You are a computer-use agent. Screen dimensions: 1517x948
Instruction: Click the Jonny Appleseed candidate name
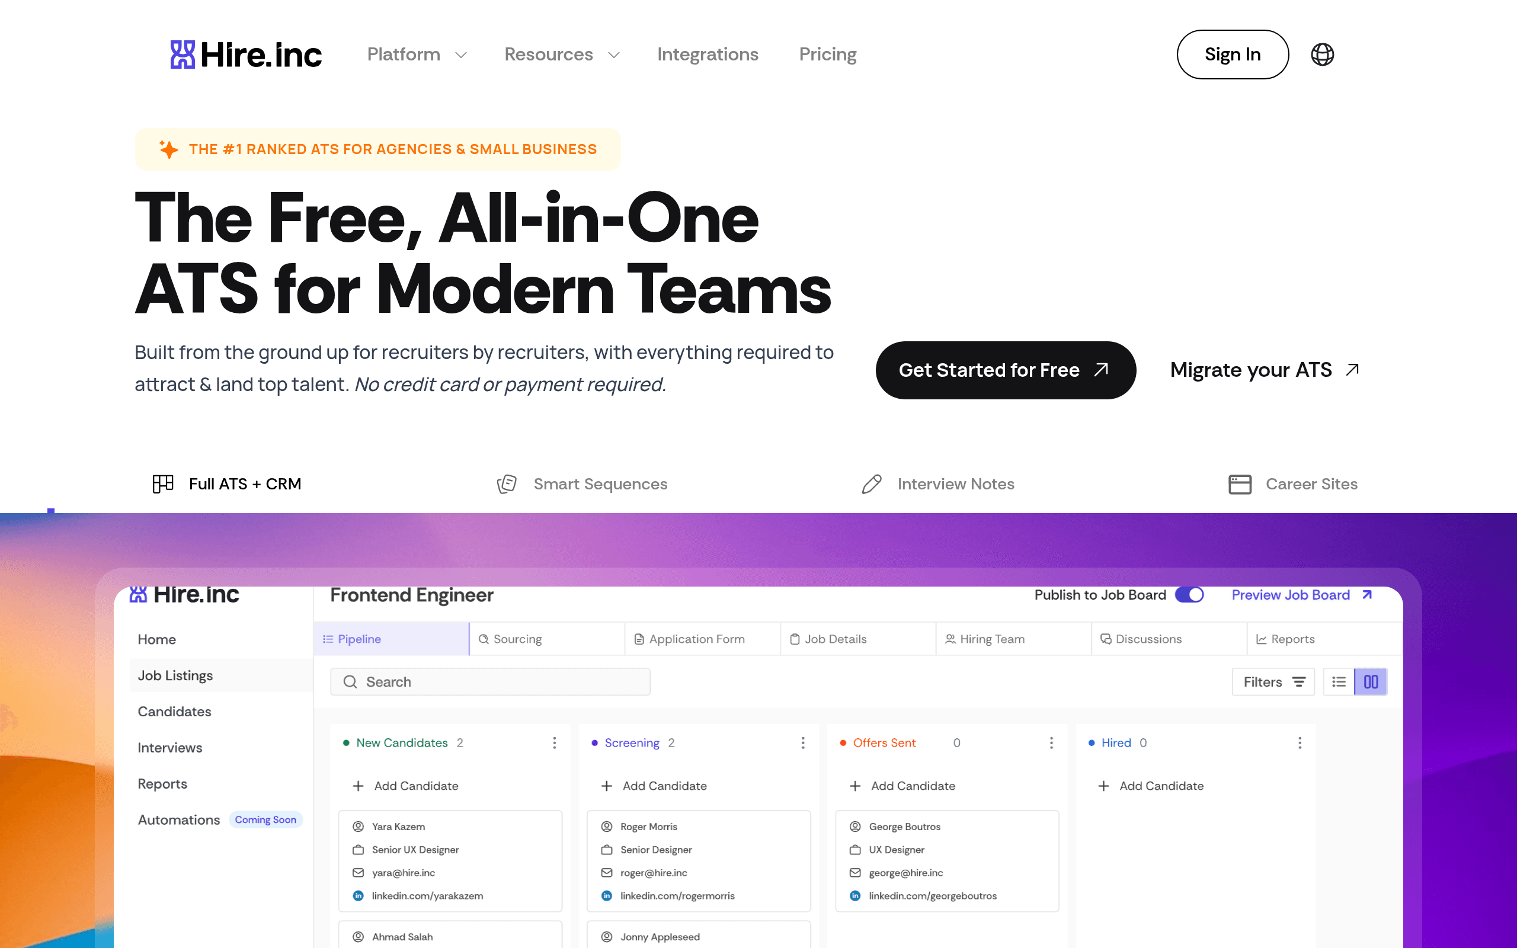(x=660, y=937)
